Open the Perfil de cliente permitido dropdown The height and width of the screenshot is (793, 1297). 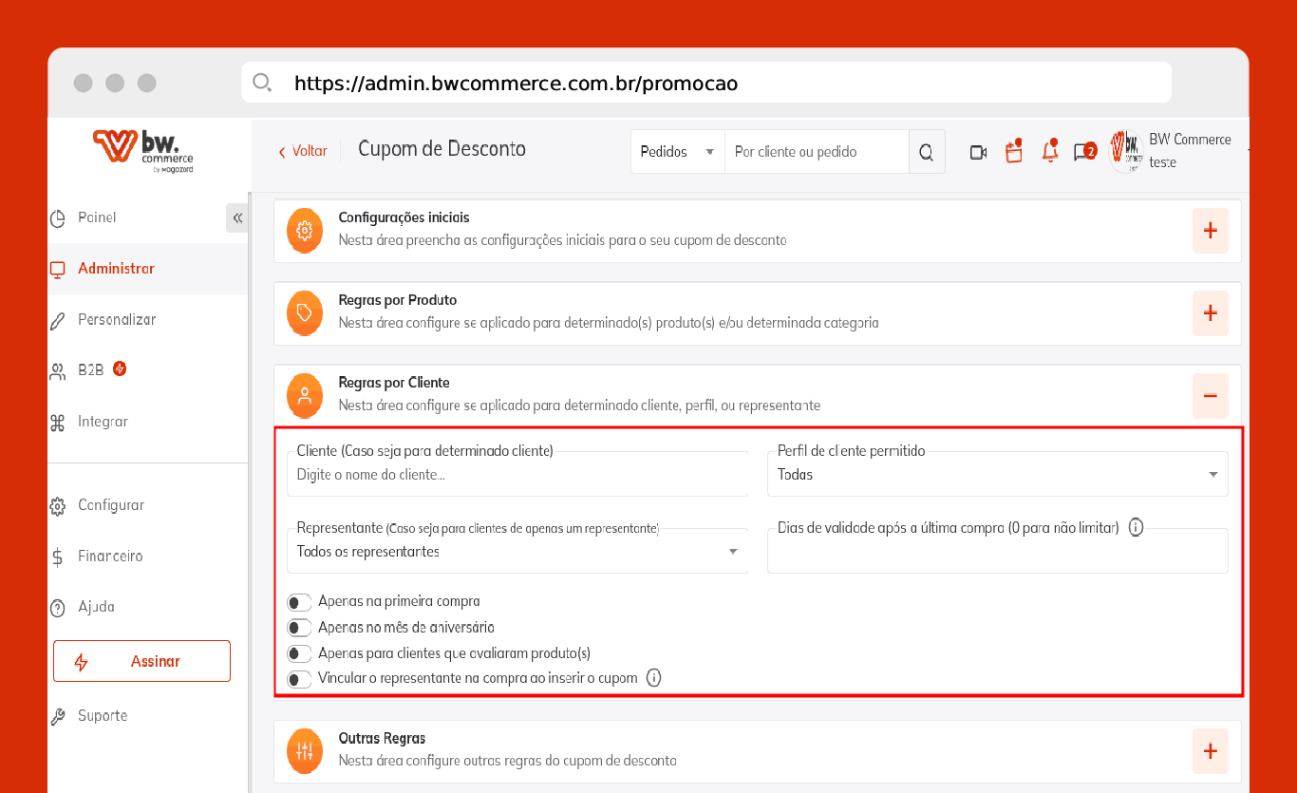pos(997,474)
